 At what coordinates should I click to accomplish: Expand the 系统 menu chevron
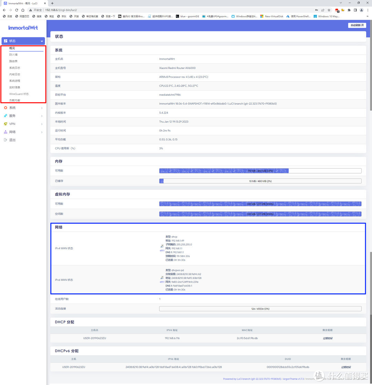point(42,108)
